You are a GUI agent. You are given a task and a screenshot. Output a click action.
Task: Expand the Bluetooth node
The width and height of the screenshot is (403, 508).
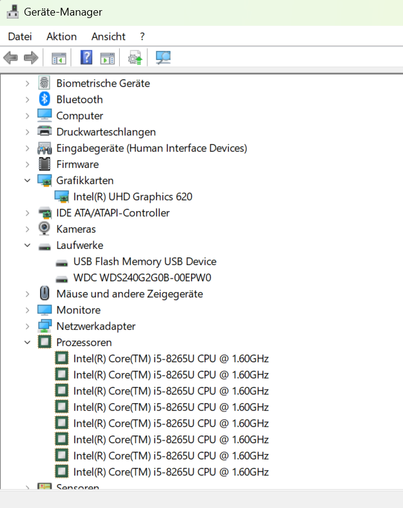point(28,100)
